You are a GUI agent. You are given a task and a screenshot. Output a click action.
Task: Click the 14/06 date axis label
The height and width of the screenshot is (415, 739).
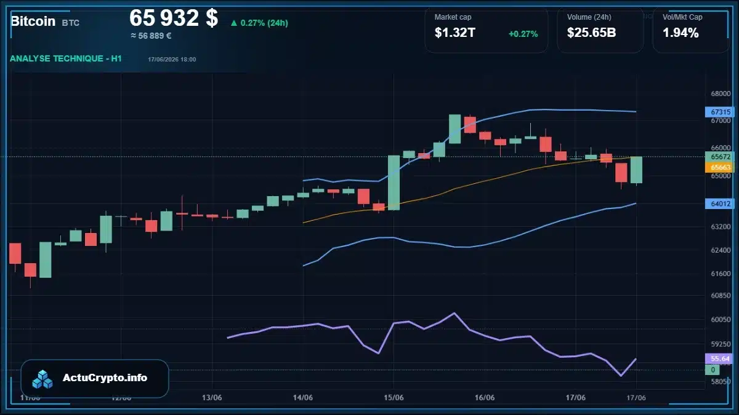(x=303, y=398)
